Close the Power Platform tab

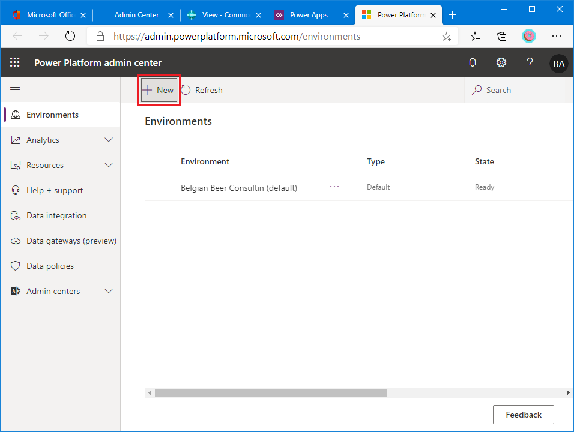pos(433,15)
